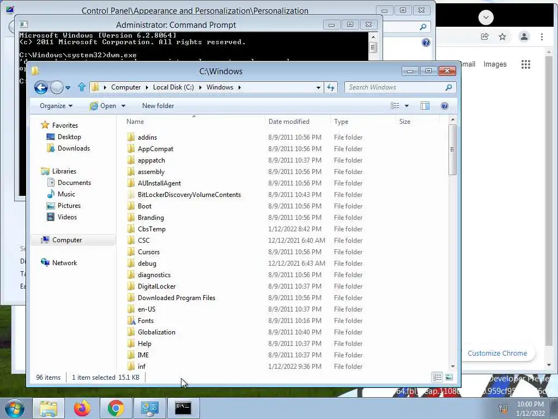Open the Documents library

point(74,183)
